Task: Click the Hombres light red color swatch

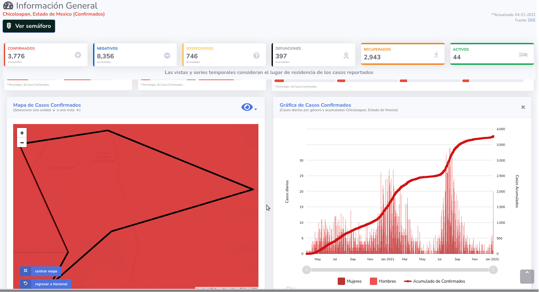Action: [373, 281]
